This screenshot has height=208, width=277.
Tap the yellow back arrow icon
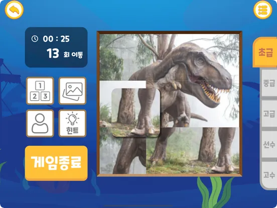pos(14,10)
